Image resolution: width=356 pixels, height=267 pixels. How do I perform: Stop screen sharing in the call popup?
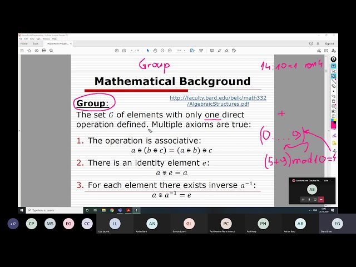[315, 199]
